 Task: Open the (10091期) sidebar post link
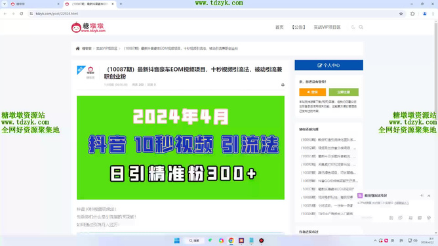328,156
